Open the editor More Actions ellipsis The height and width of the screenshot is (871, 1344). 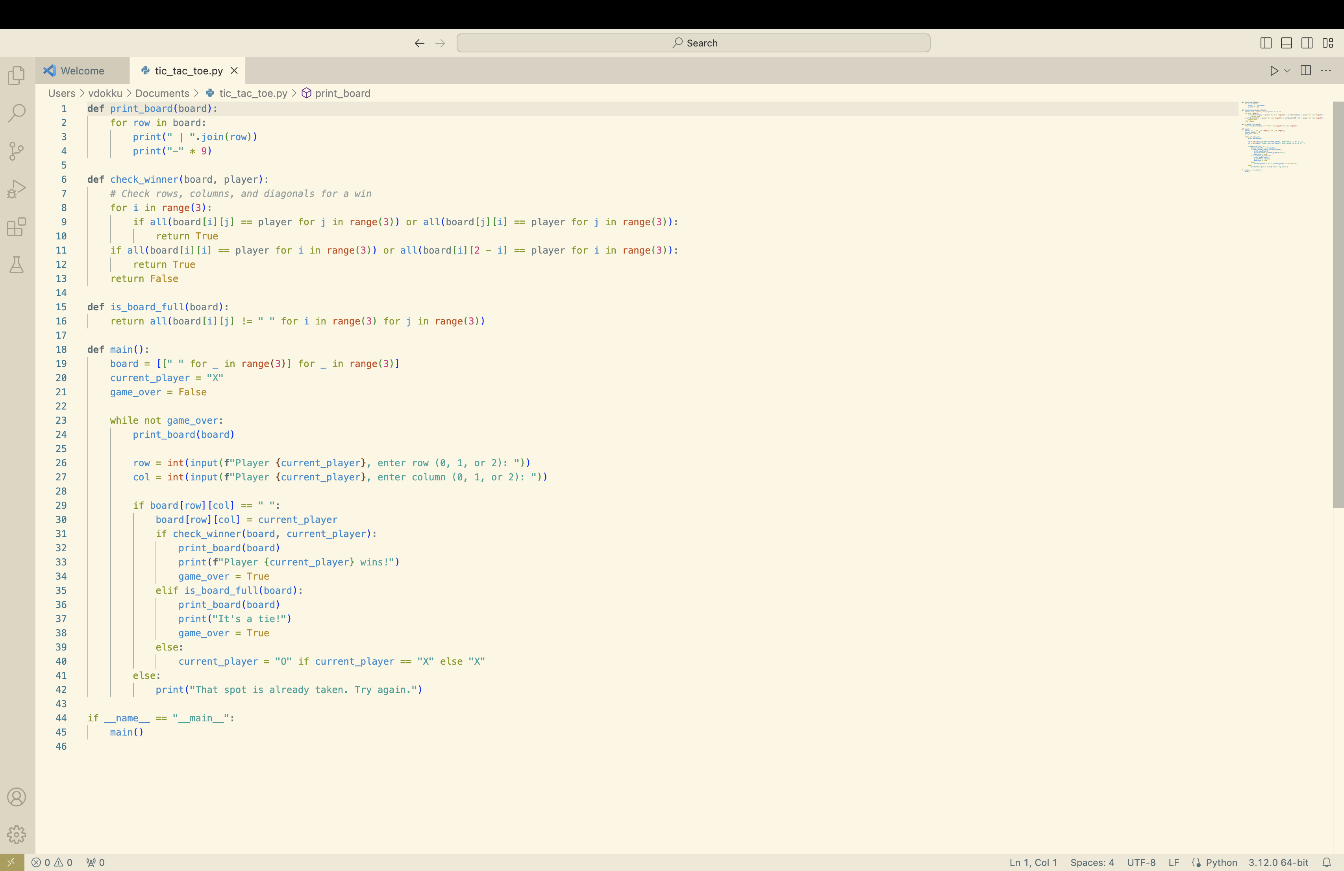1326,70
